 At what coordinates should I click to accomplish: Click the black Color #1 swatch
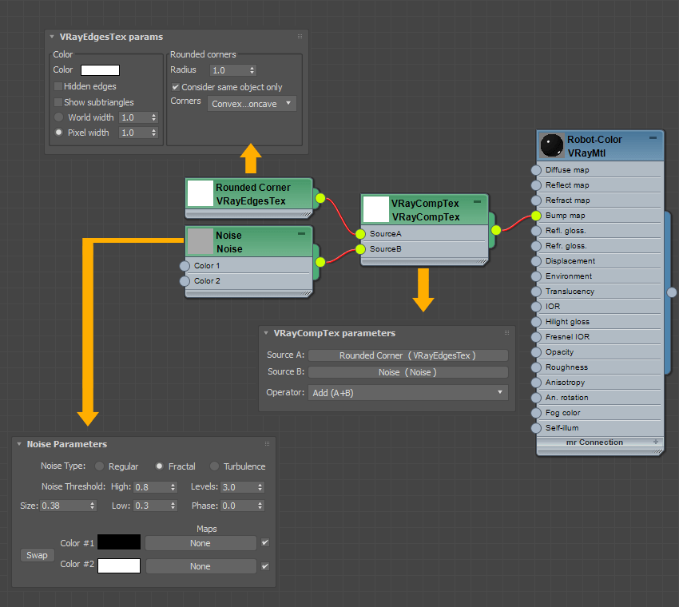coord(118,542)
